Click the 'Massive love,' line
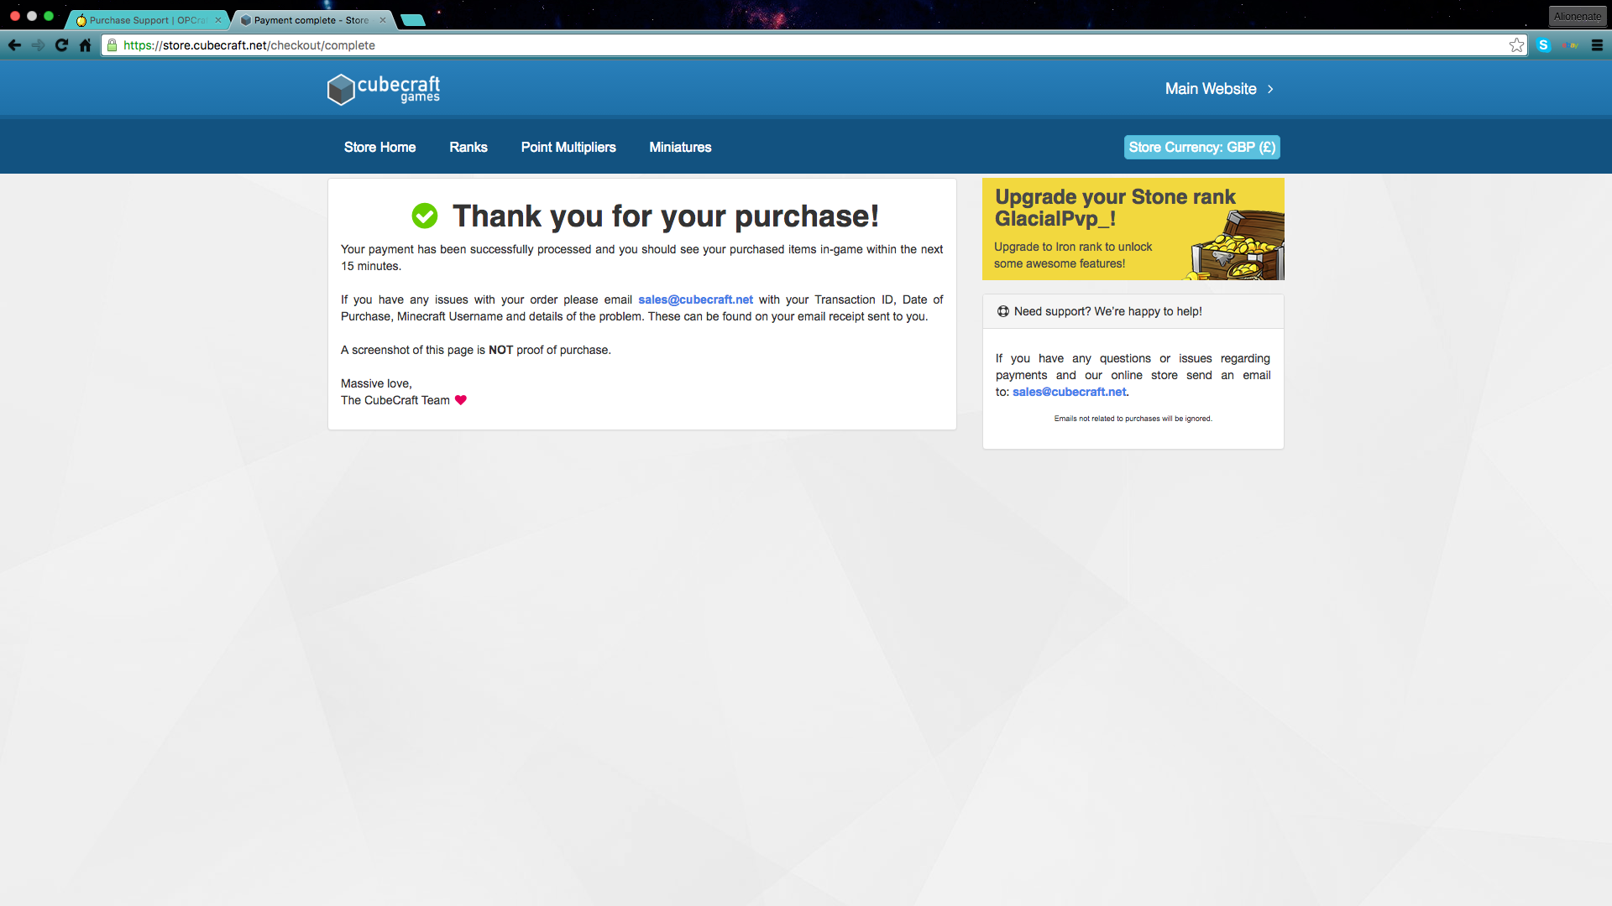Screen dimensions: 1612x906 (376, 383)
